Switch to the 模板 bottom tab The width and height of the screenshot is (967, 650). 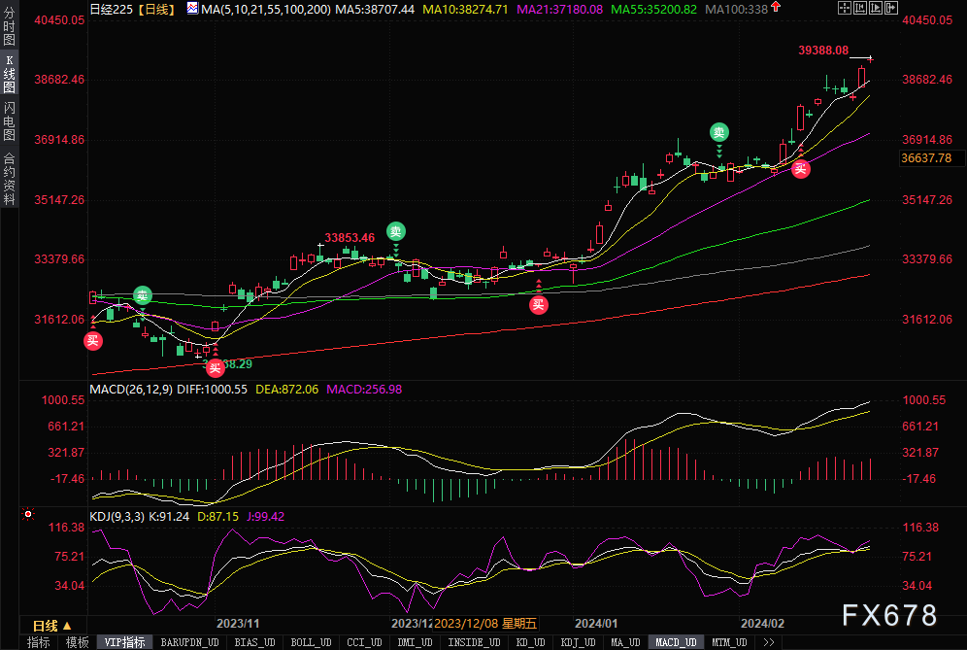click(77, 642)
